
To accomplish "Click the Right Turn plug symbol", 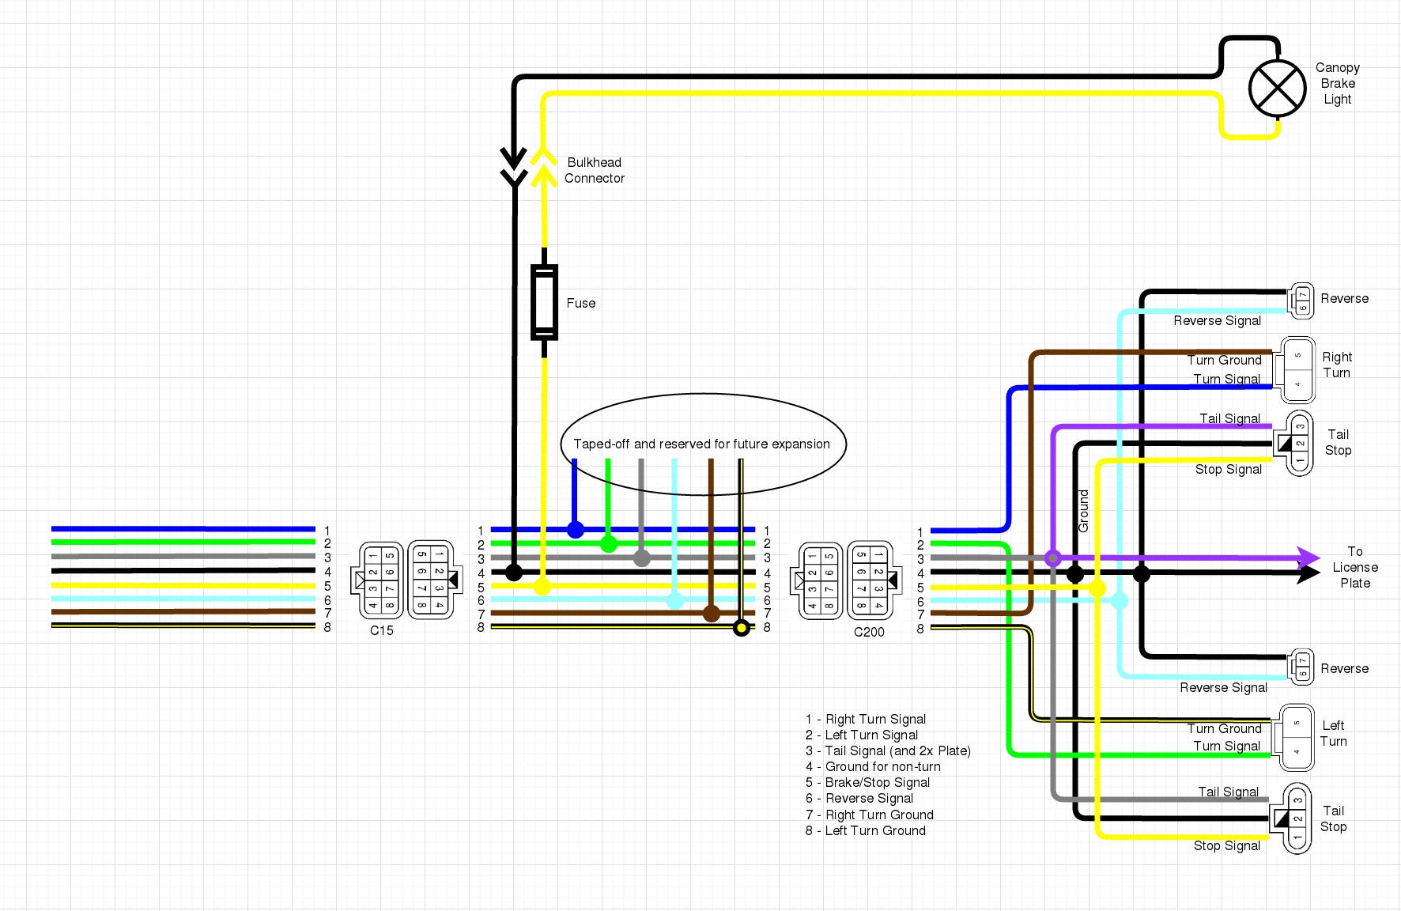I will 1293,370.
